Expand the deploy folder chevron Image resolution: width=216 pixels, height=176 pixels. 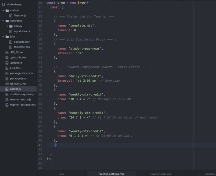7,26
